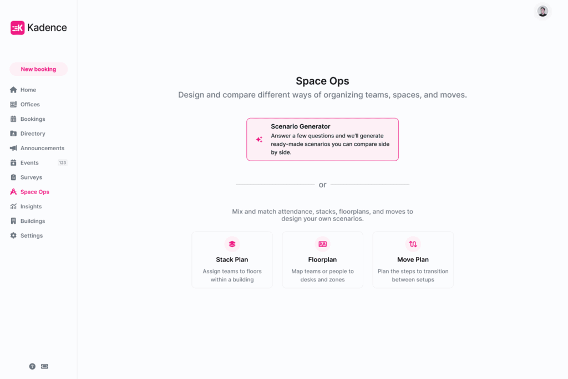Click the Announcements megaphone icon

14,148
